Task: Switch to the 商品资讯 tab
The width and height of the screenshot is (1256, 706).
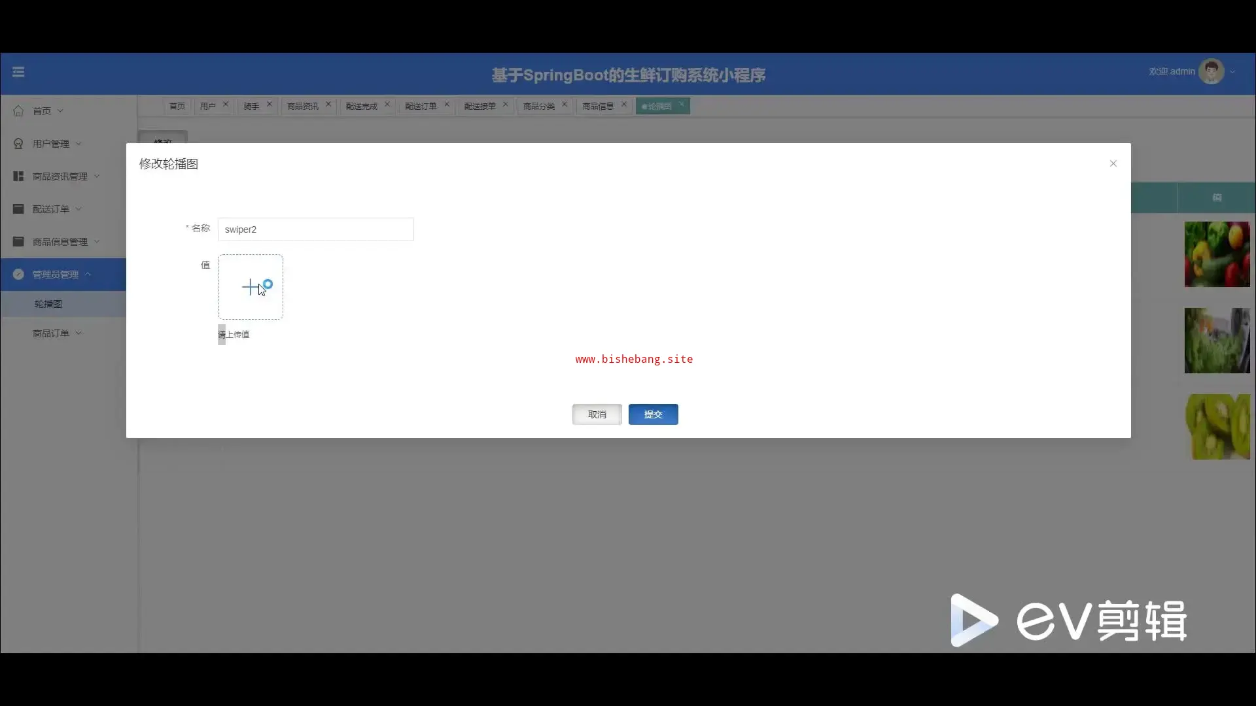Action: point(302,106)
